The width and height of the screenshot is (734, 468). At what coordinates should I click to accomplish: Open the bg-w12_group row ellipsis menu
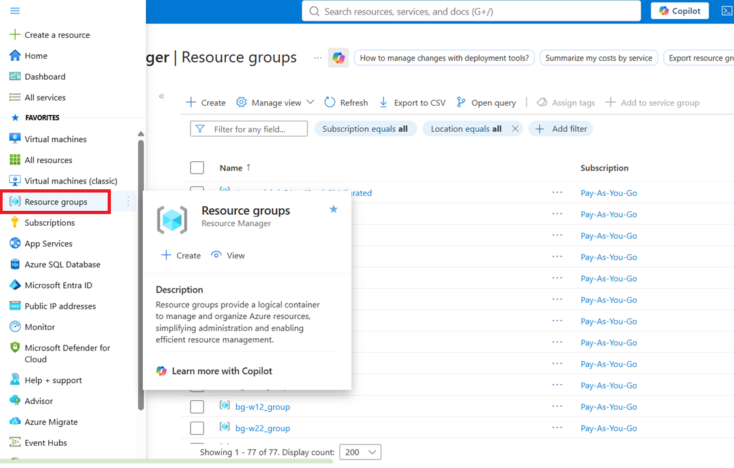point(557,406)
